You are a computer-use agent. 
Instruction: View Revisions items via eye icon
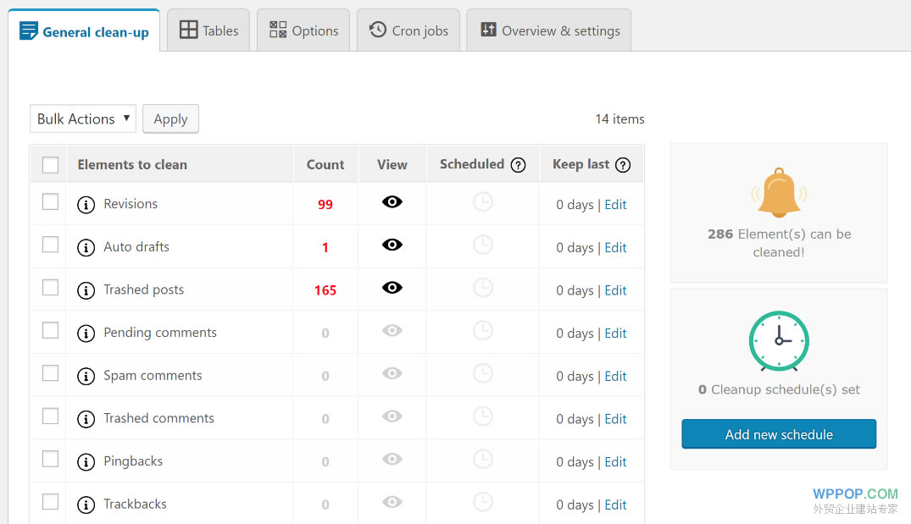(x=392, y=202)
